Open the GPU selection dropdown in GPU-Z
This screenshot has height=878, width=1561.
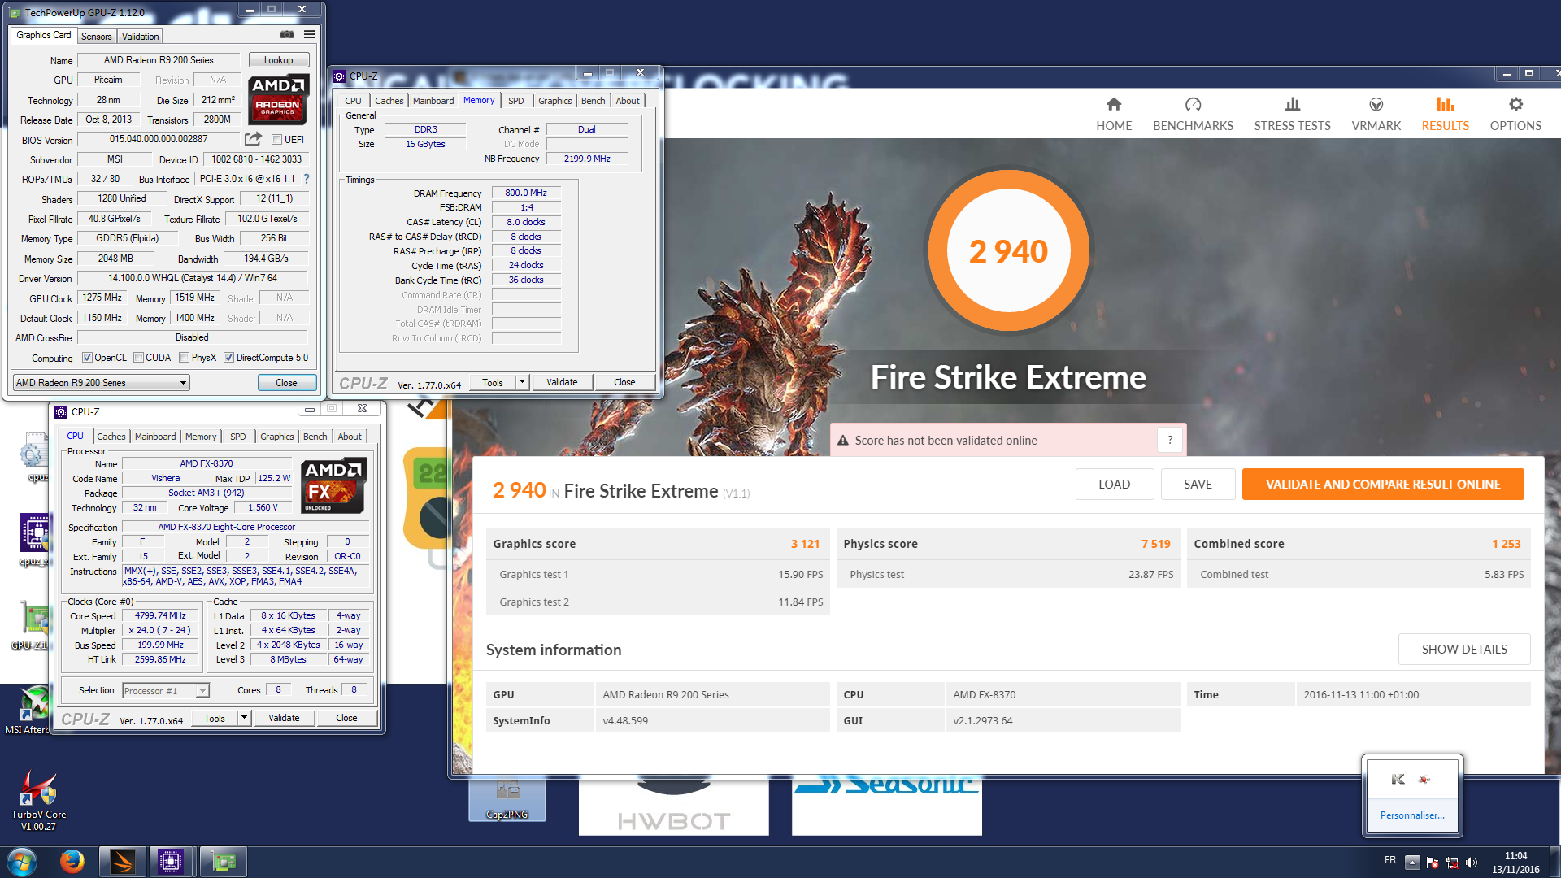[x=102, y=382]
